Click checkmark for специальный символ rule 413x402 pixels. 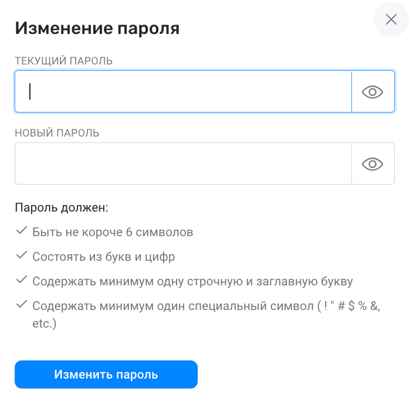click(22, 304)
